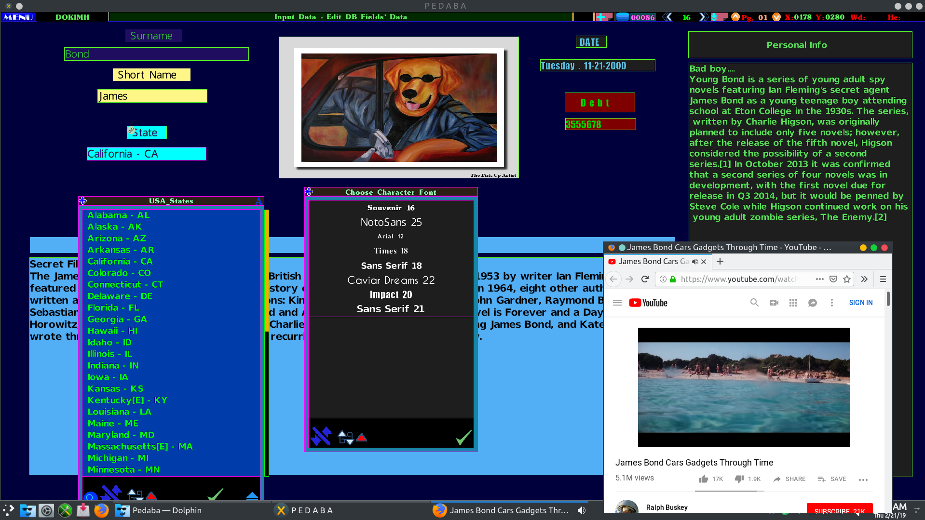Go to next record with double-right chevron
925x520 pixels.
pos(704,17)
